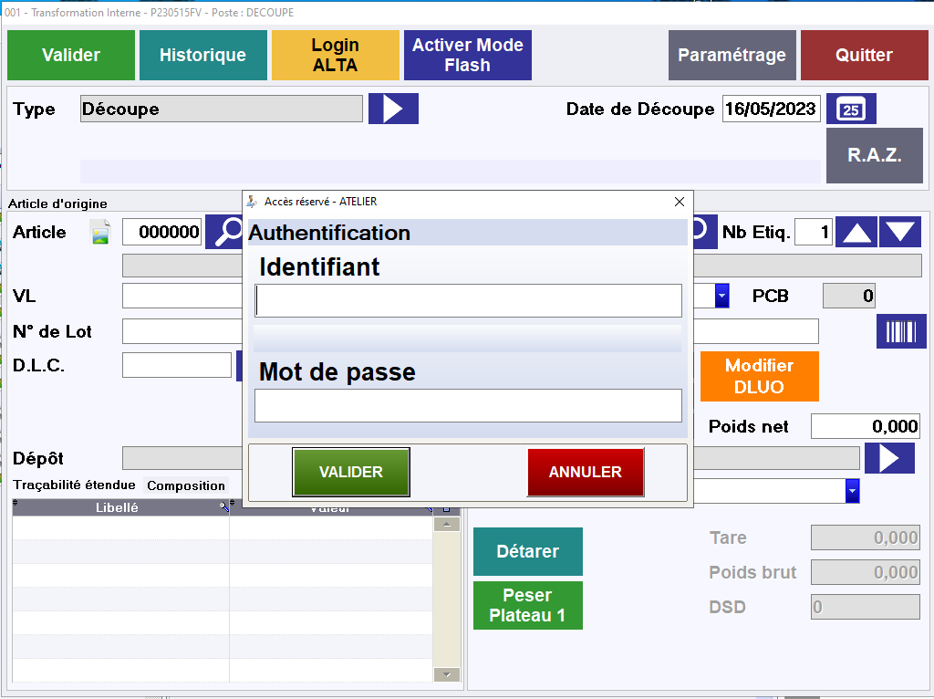Screen dimensions: 934x699
Task: Increase Nb Etiq. with up arrow
Action: pyautogui.click(x=856, y=233)
